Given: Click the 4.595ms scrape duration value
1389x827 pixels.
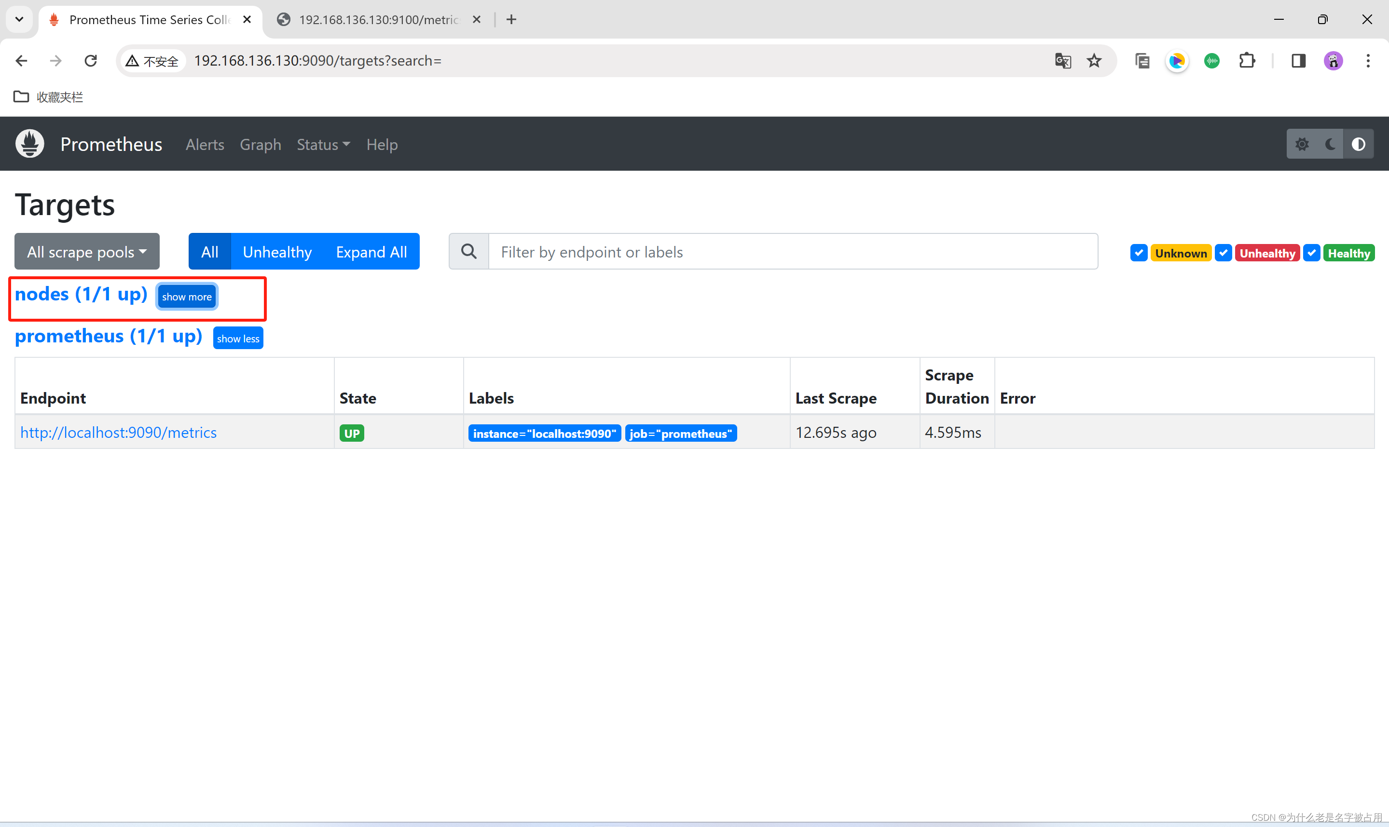Looking at the screenshot, I should (x=953, y=433).
